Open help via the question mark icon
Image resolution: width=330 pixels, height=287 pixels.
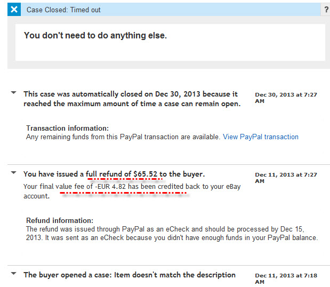coord(326,10)
